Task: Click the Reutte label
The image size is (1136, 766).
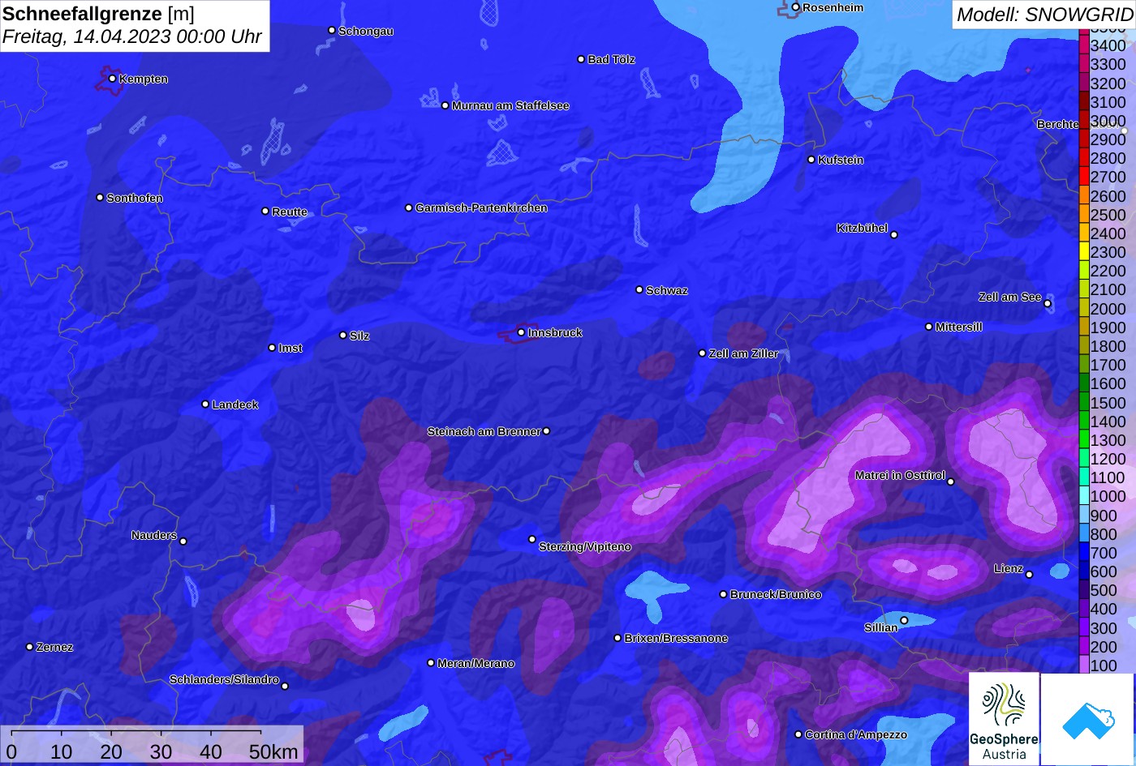Action: [x=290, y=212]
